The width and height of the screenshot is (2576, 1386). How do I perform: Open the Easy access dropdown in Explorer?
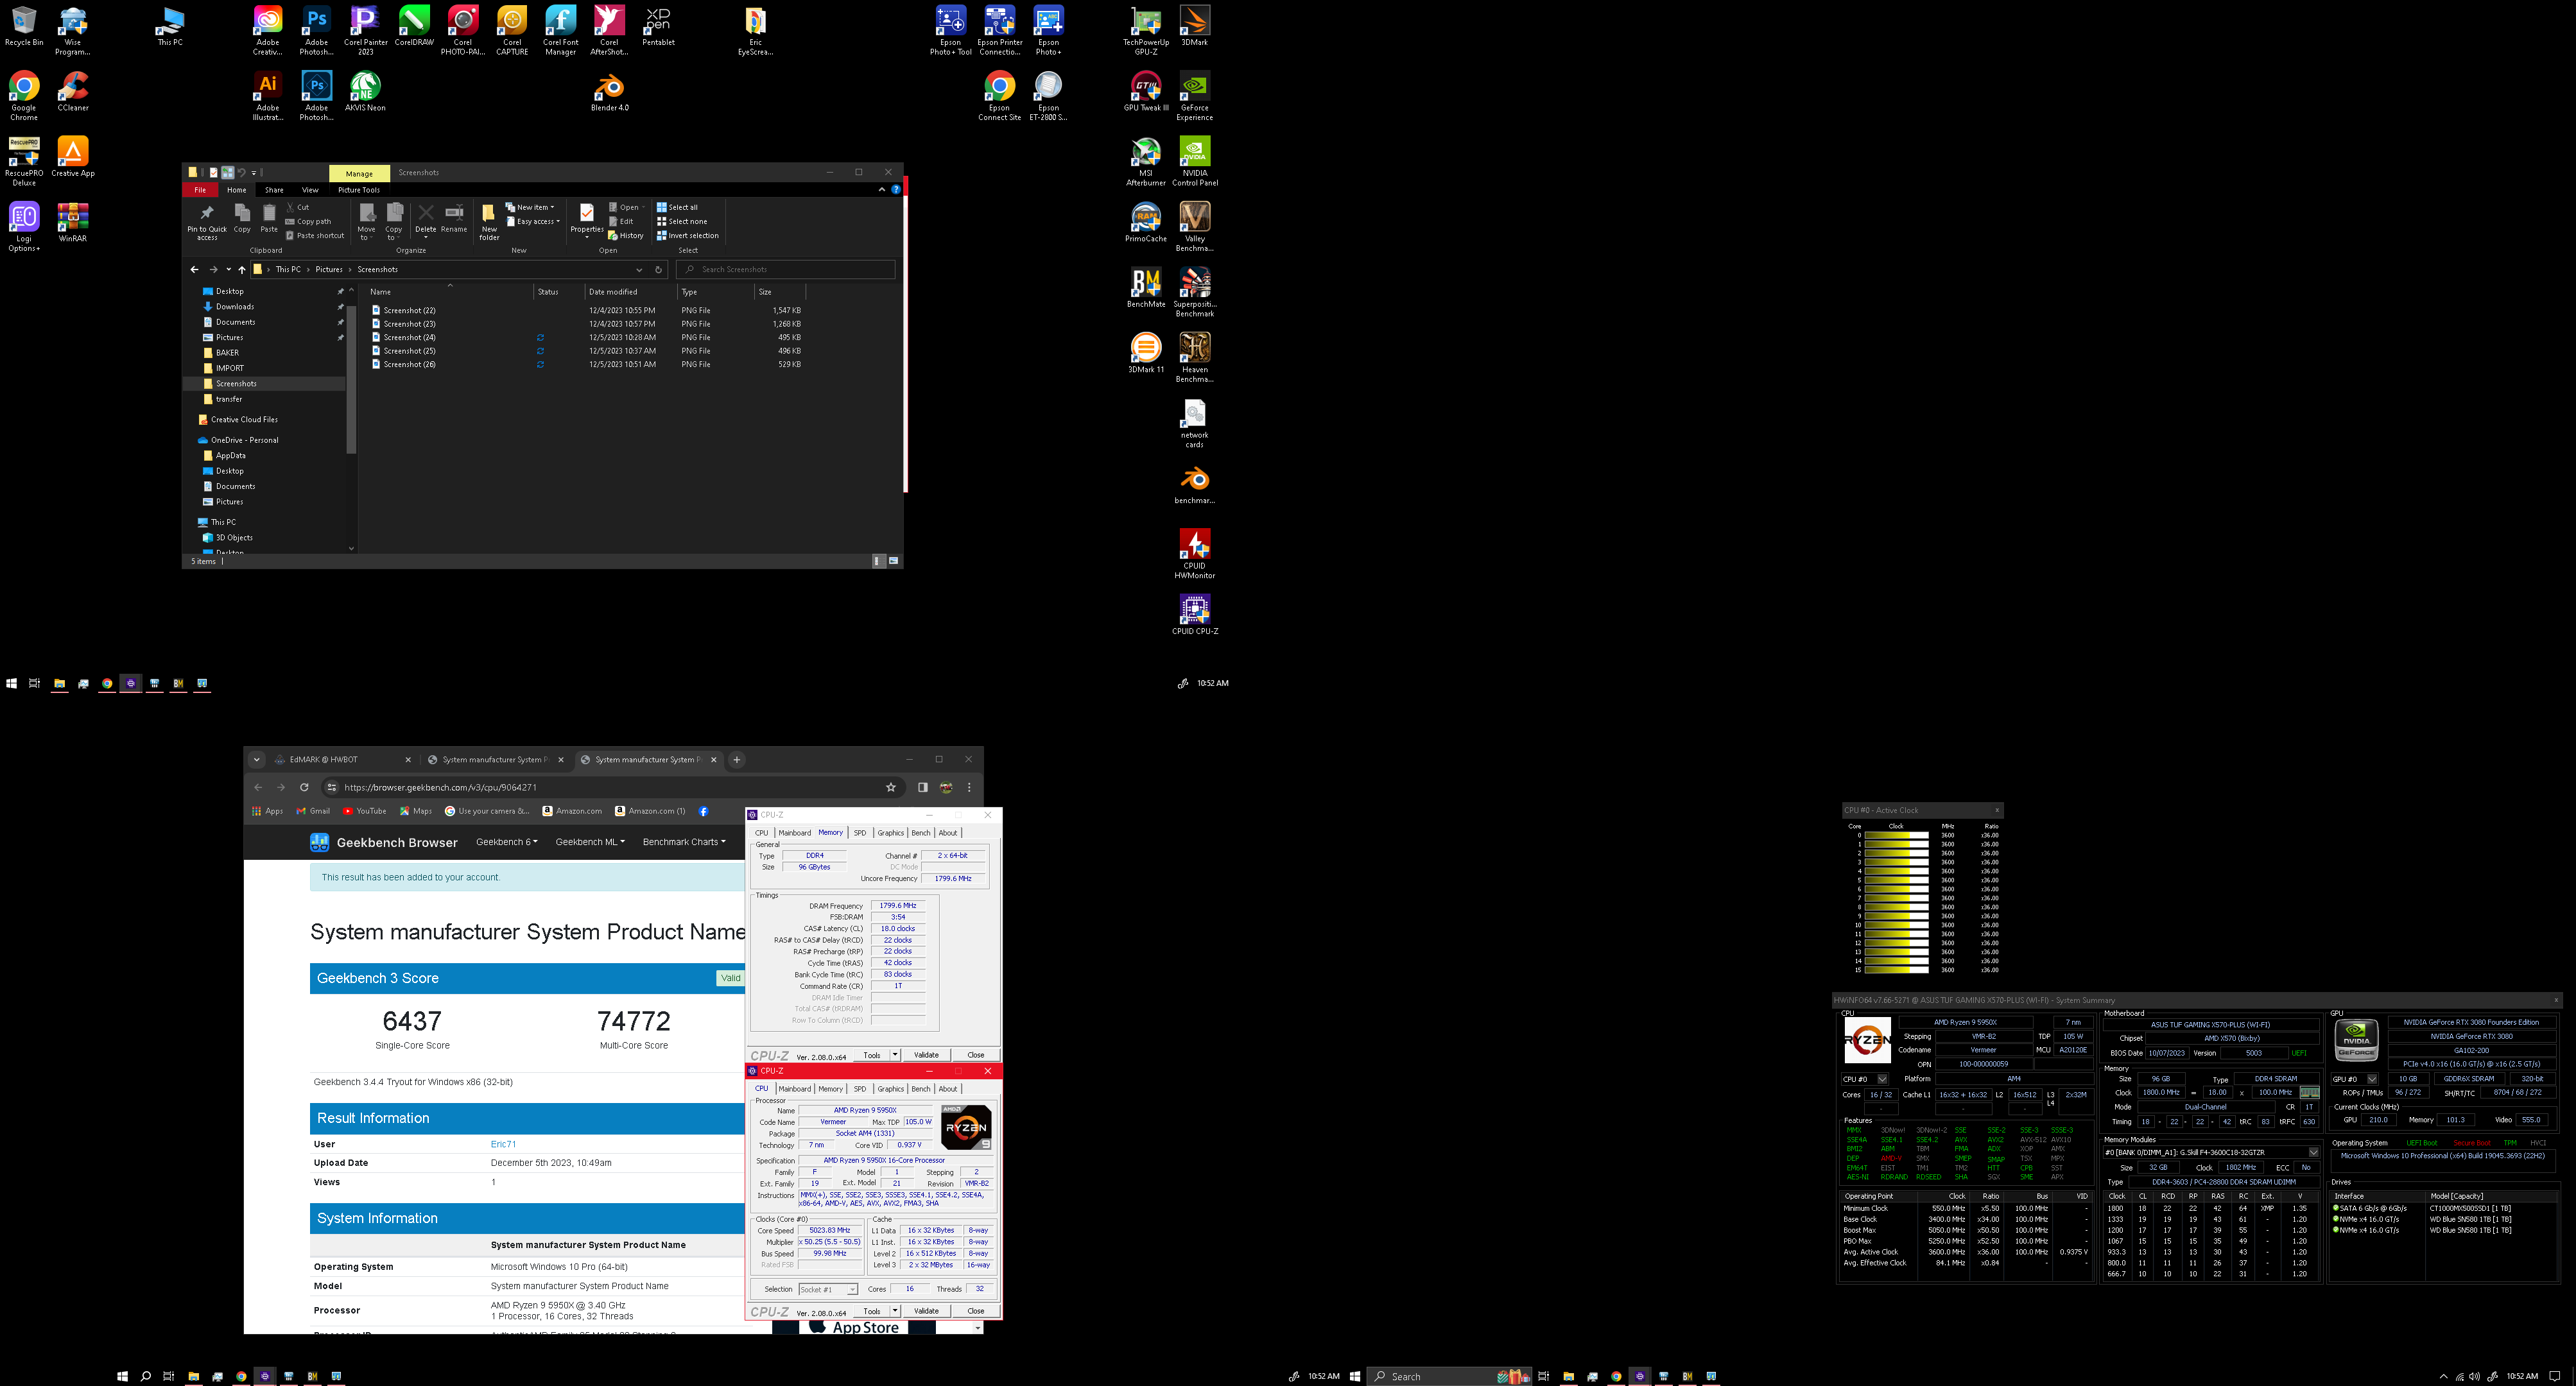[x=533, y=222]
